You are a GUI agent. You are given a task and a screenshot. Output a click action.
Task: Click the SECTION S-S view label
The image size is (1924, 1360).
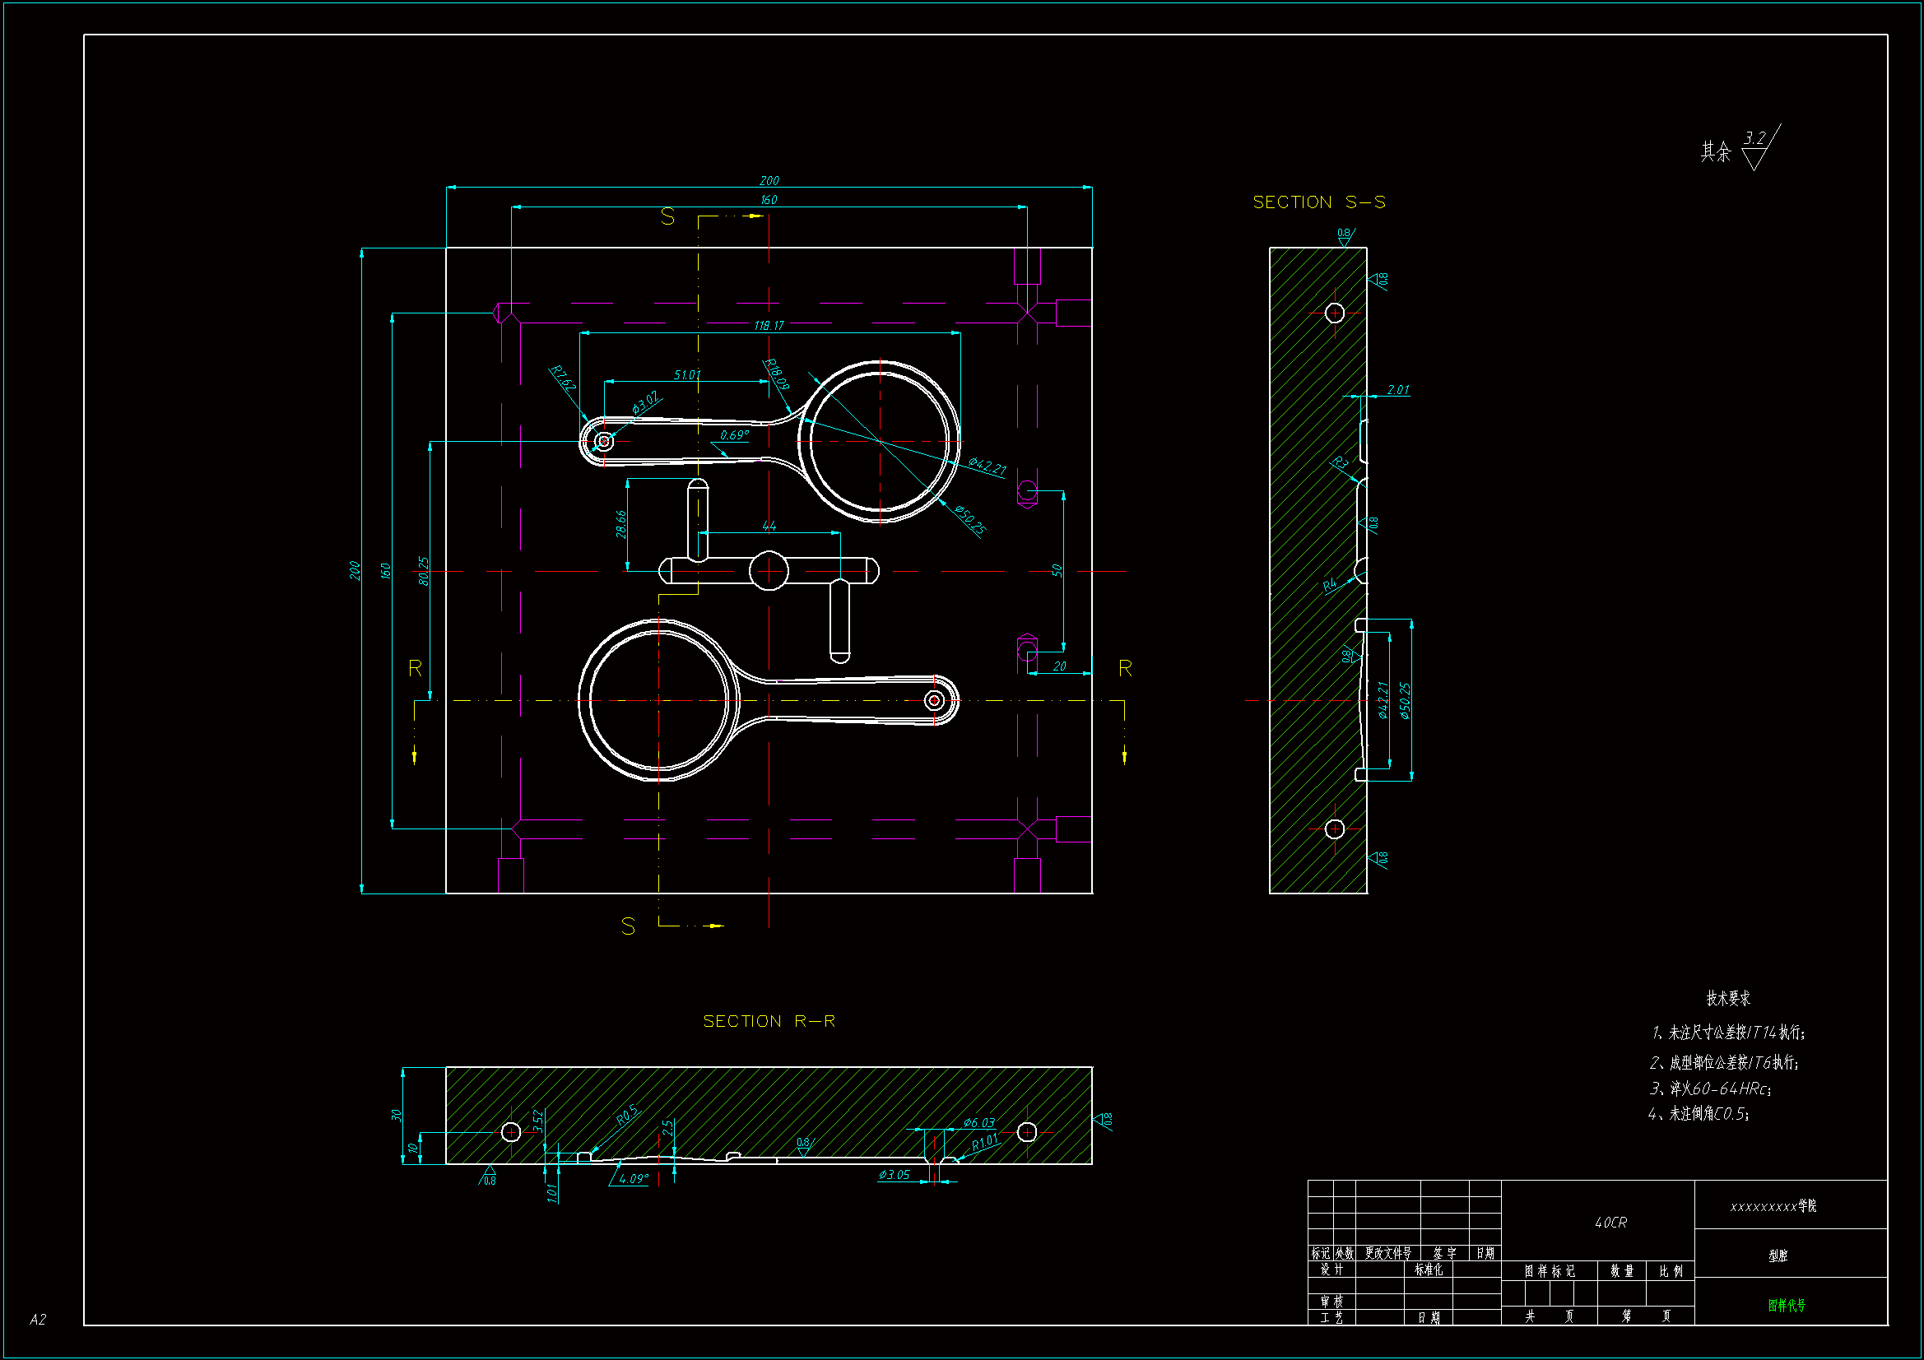pos(1318,202)
